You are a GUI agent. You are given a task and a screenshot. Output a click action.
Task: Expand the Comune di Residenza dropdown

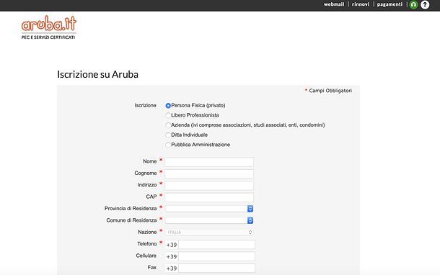[x=209, y=220]
